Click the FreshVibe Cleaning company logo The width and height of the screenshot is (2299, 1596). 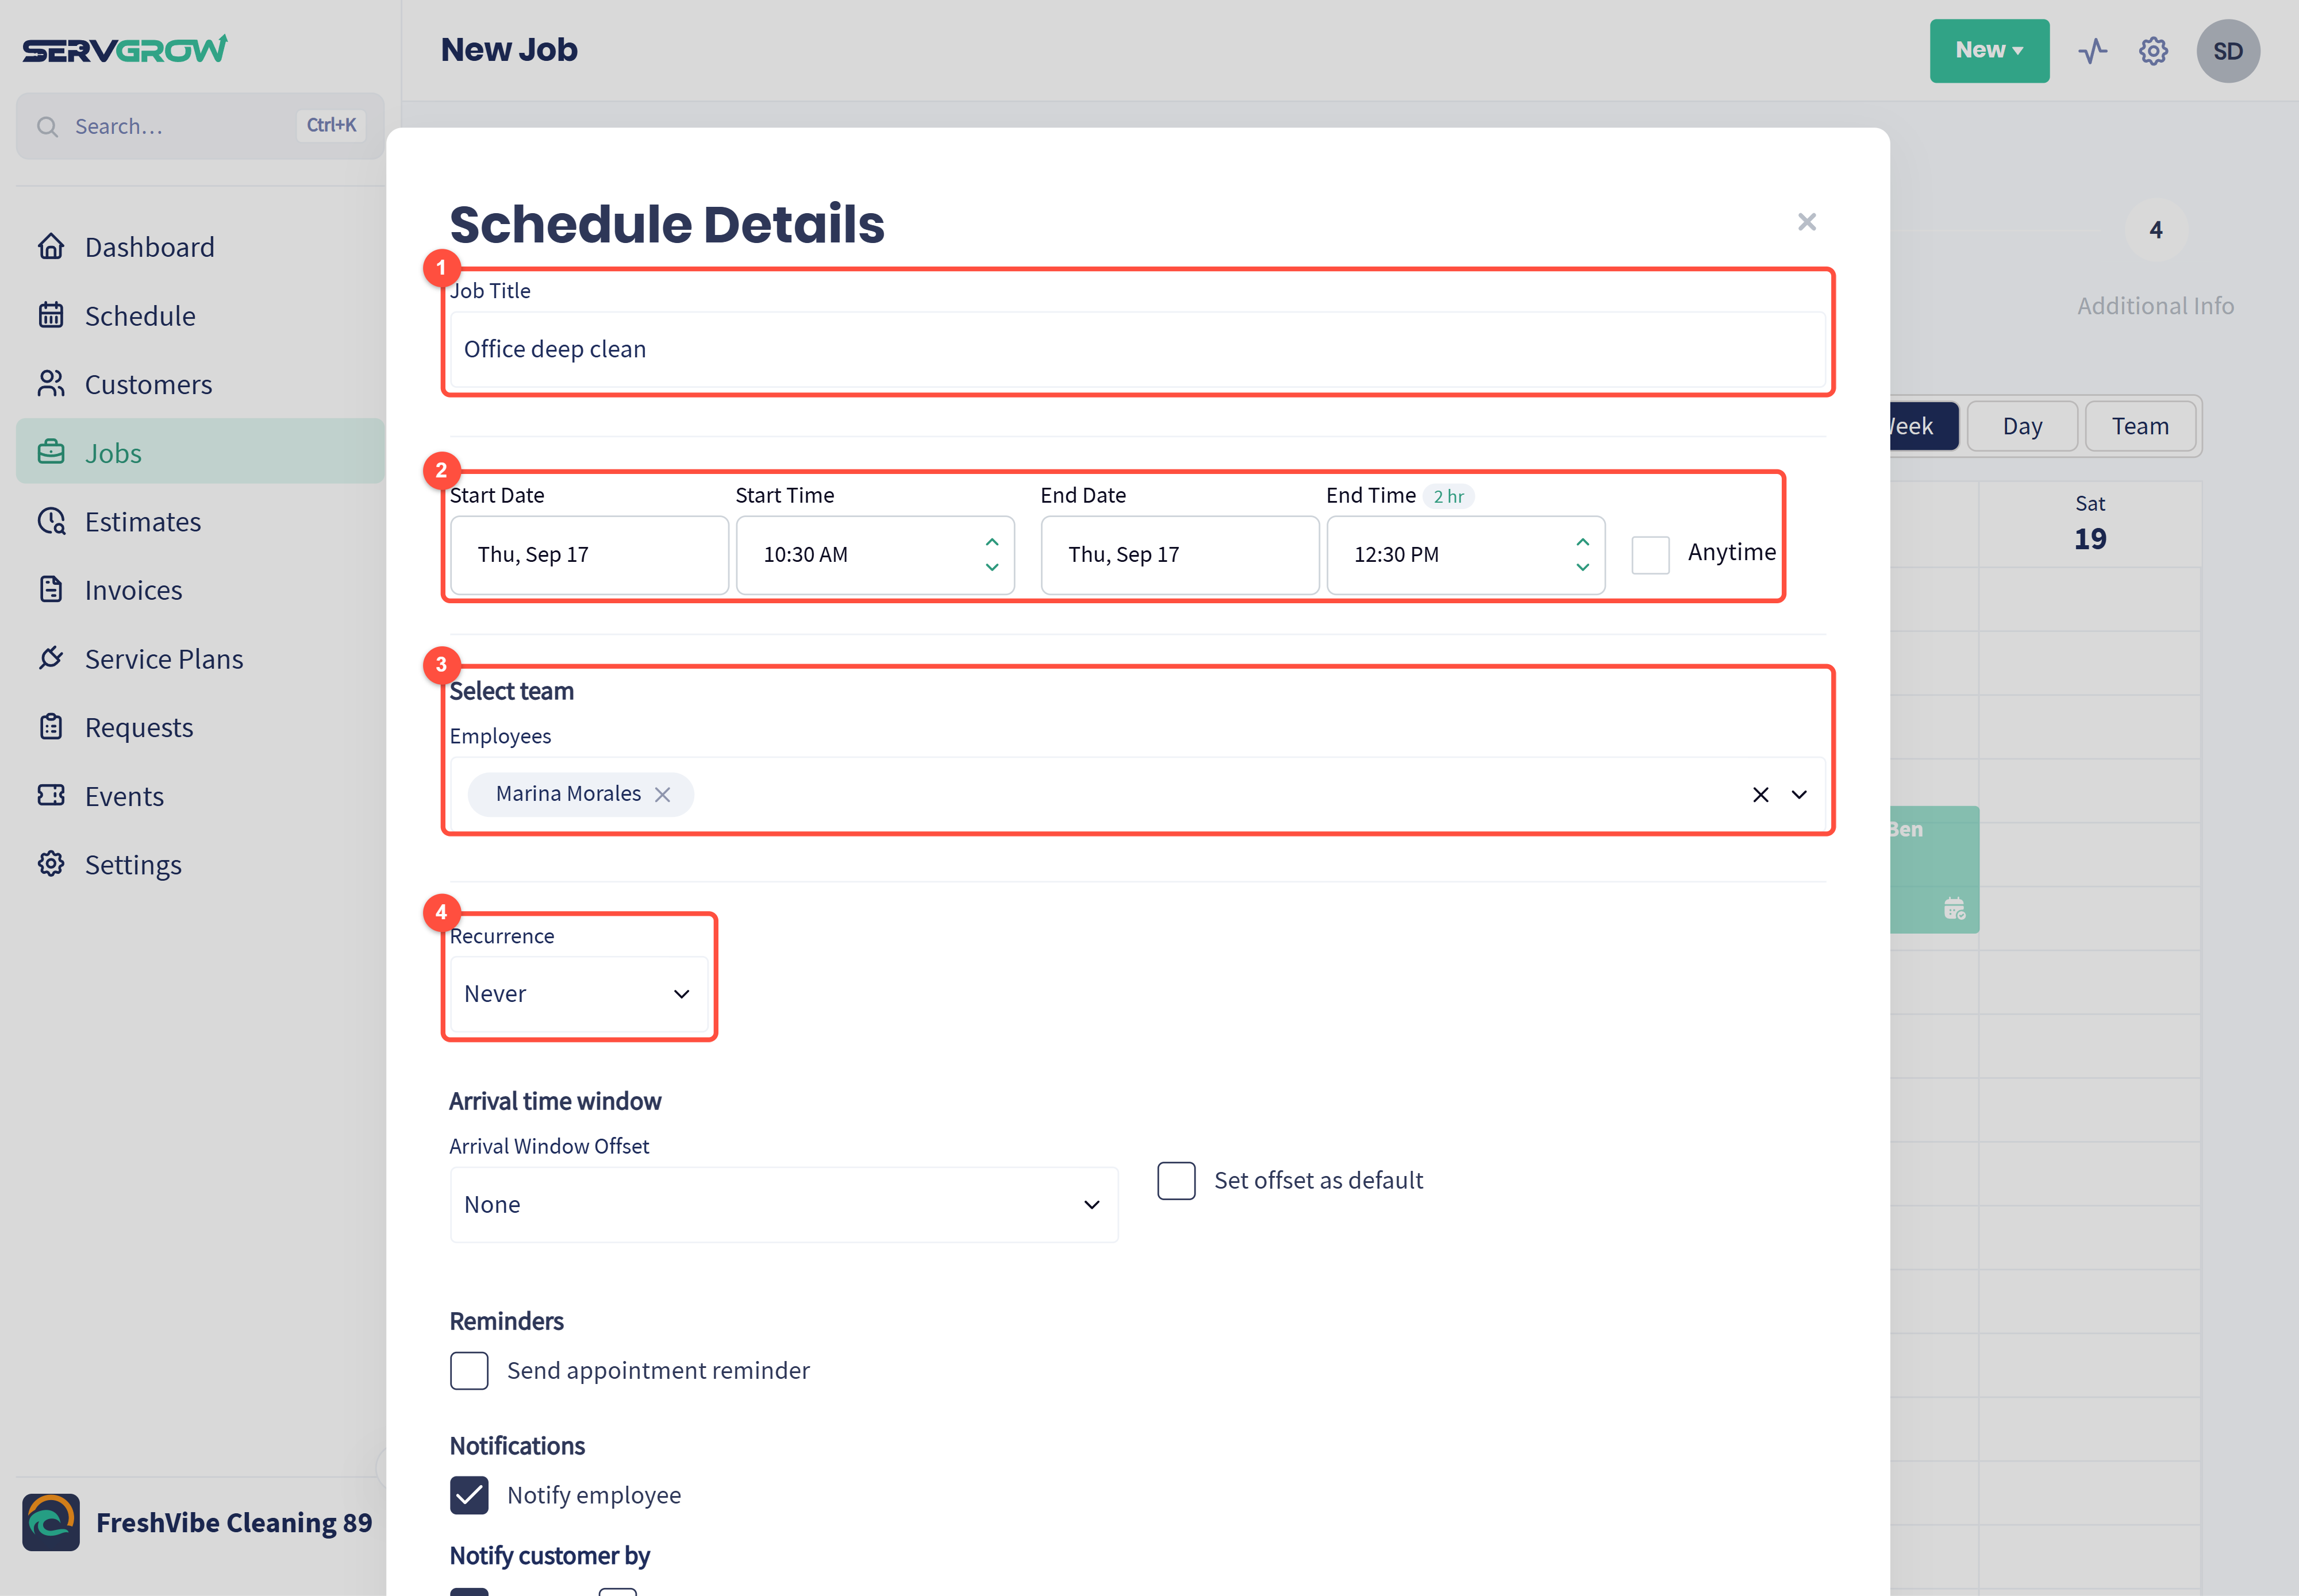tap(51, 1522)
